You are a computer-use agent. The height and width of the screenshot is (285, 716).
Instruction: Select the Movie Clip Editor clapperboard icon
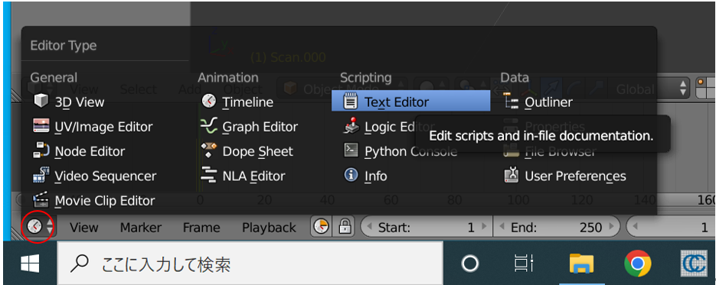tap(41, 200)
